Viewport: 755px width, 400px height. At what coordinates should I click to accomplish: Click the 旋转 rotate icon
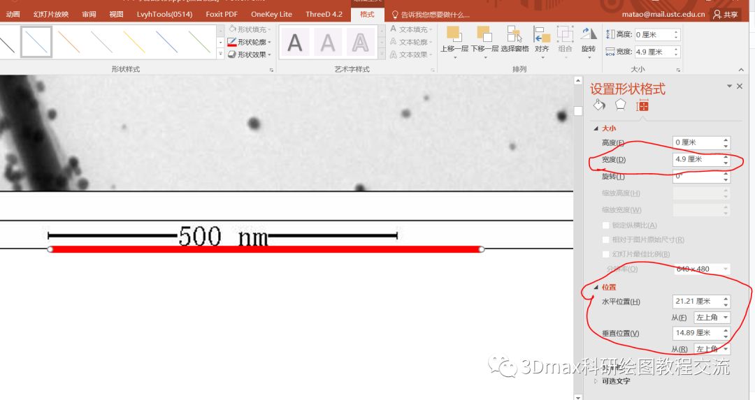click(589, 34)
